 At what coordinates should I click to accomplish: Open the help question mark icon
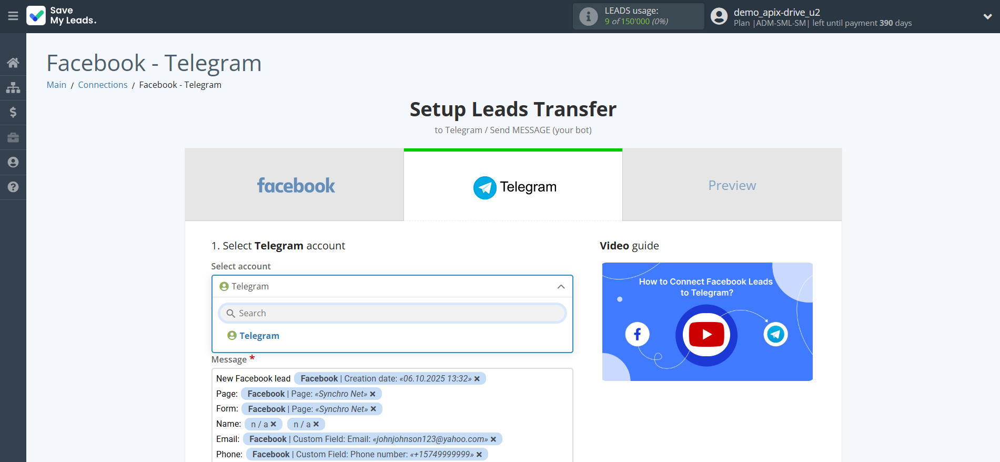[13, 187]
